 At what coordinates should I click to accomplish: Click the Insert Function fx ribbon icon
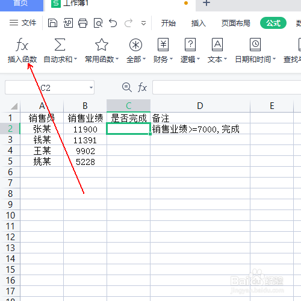22,45
